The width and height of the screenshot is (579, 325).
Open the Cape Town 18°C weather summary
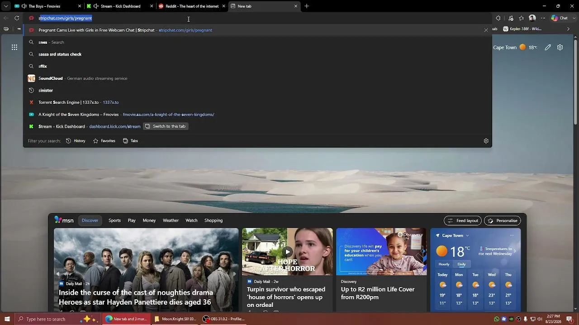tap(515, 47)
